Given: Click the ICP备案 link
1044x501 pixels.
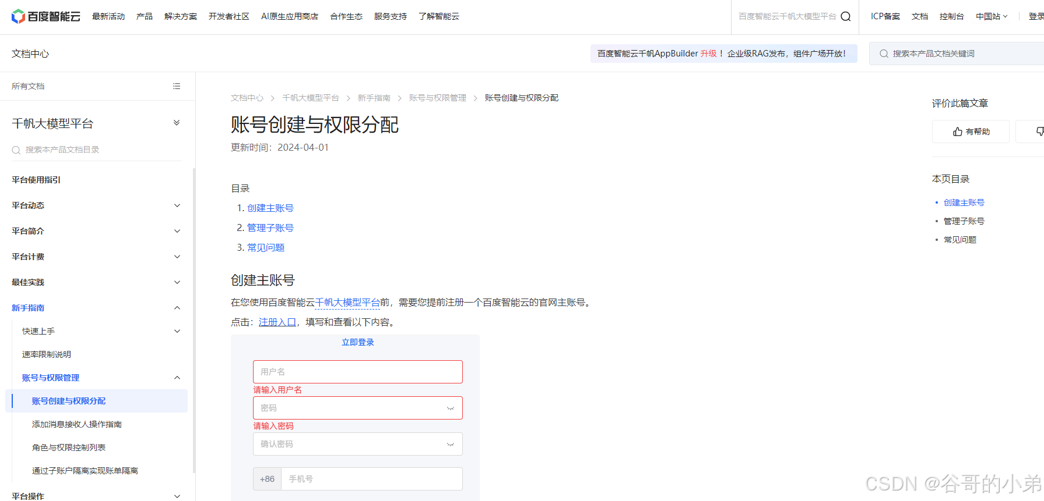Looking at the screenshot, I should pyautogui.click(x=885, y=16).
